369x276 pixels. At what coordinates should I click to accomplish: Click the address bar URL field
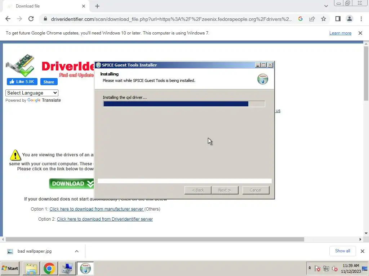pyautogui.click(x=171, y=19)
